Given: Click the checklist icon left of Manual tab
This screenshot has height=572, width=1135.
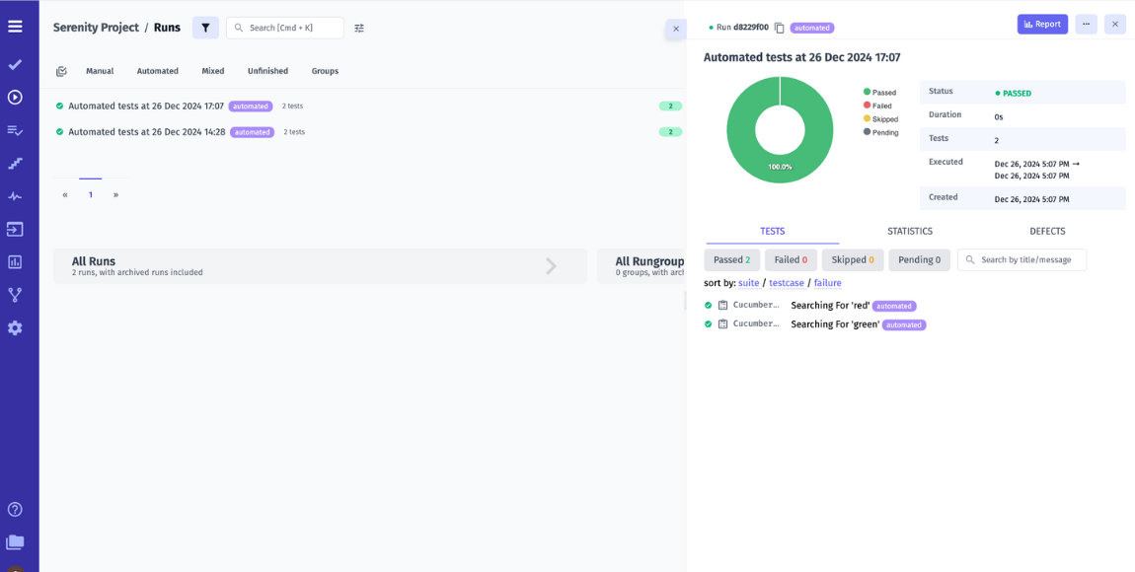Looking at the screenshot, I should tap(61, 71).
